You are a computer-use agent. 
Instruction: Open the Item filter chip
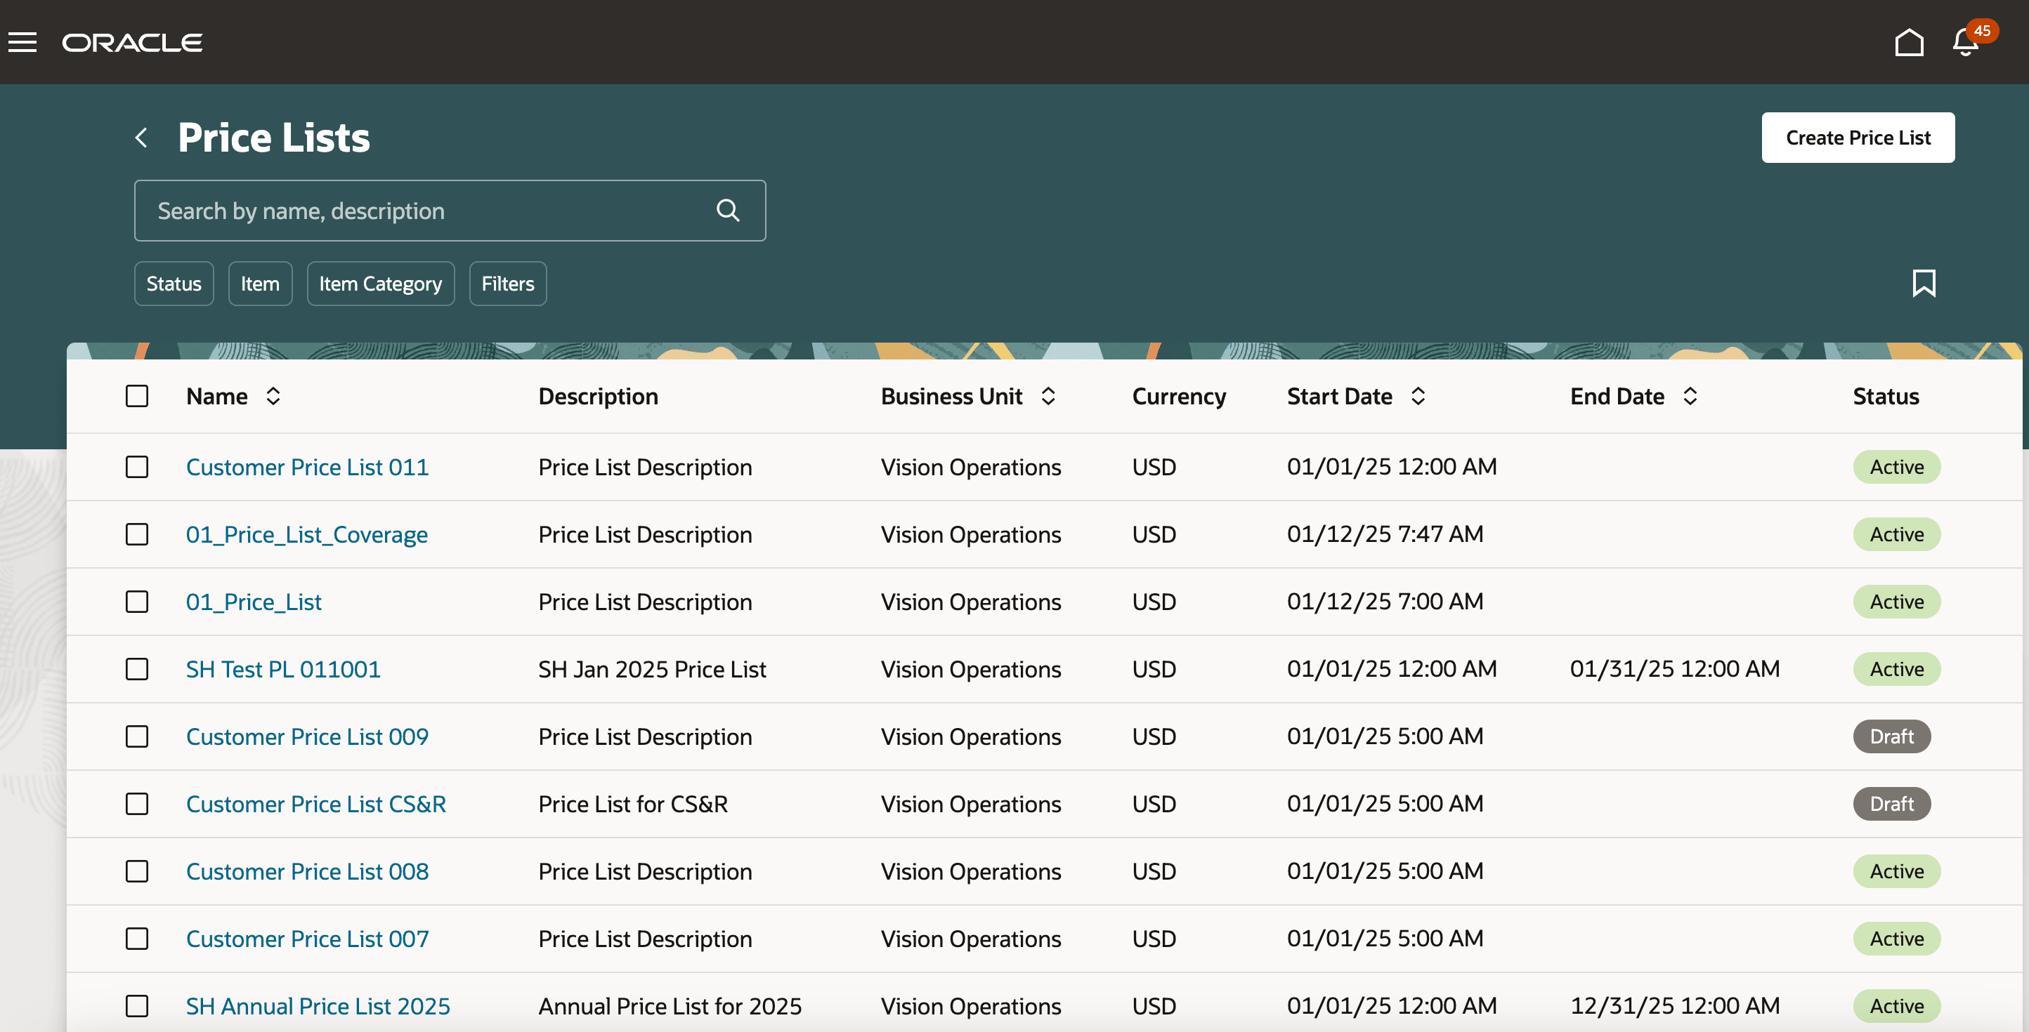(260, 284)
